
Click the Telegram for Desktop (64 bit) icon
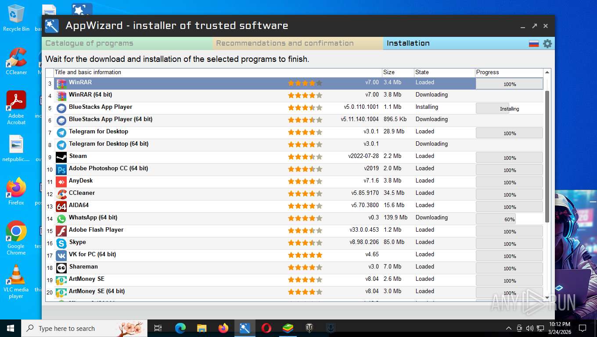[61, 145]
